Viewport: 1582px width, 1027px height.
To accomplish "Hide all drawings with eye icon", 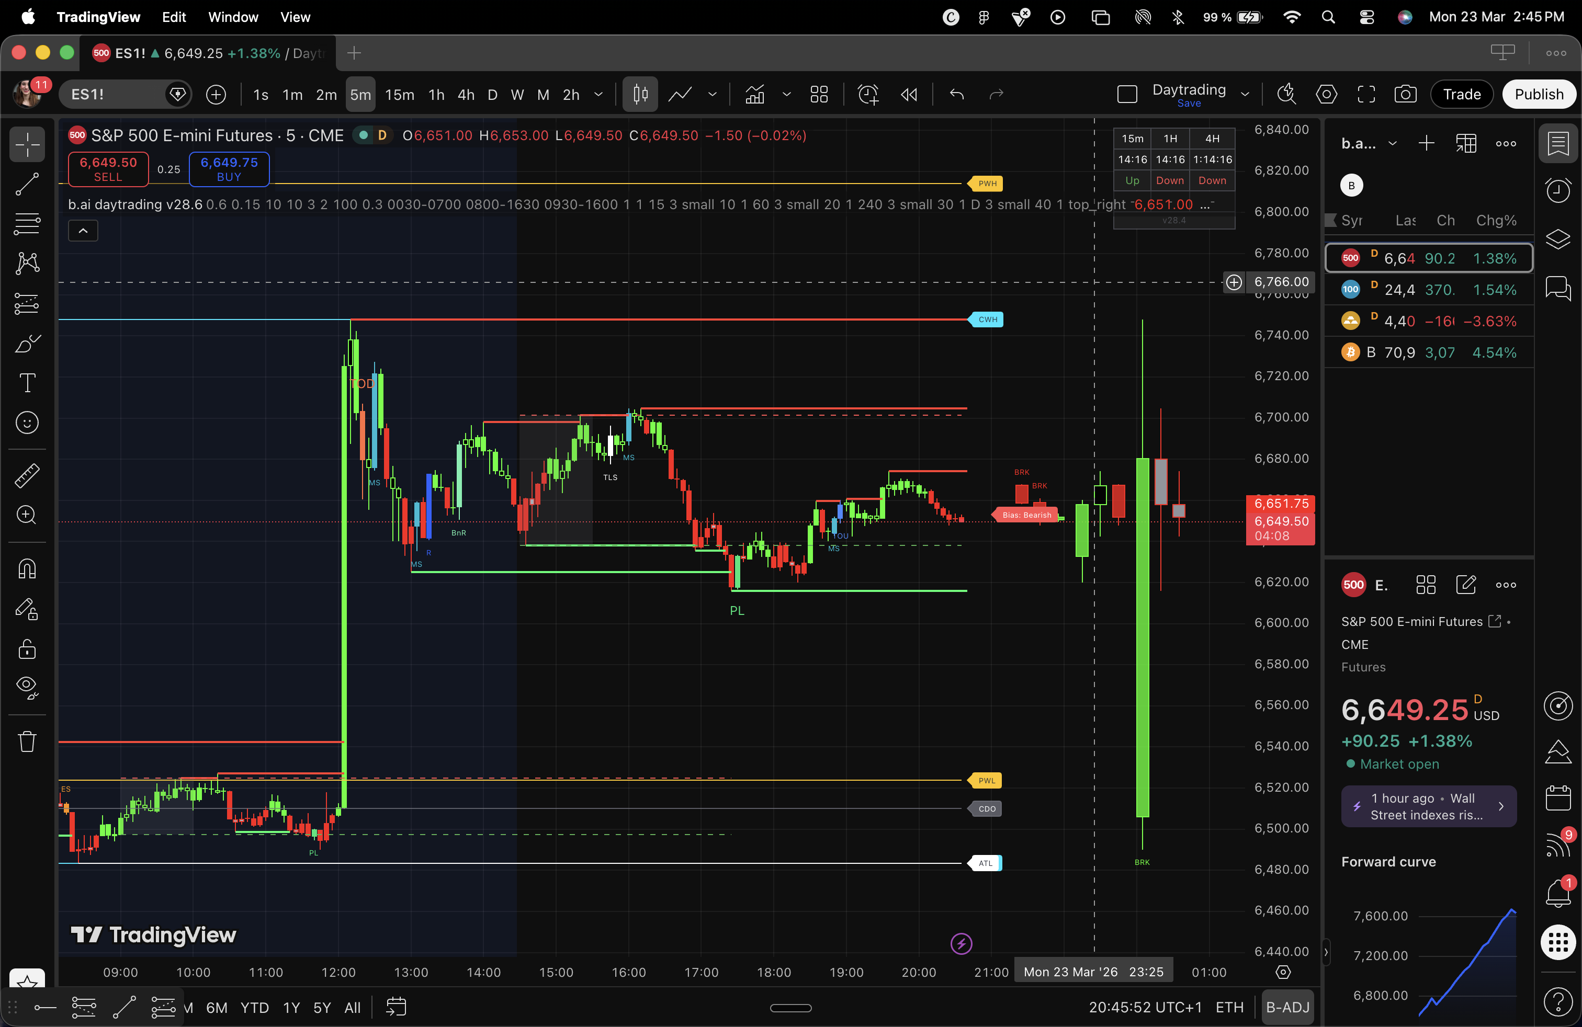I will [27, 688].
